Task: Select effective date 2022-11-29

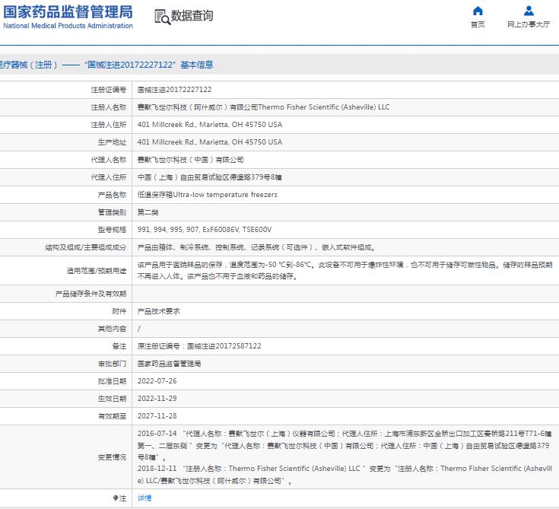Action: click(157, 399)
